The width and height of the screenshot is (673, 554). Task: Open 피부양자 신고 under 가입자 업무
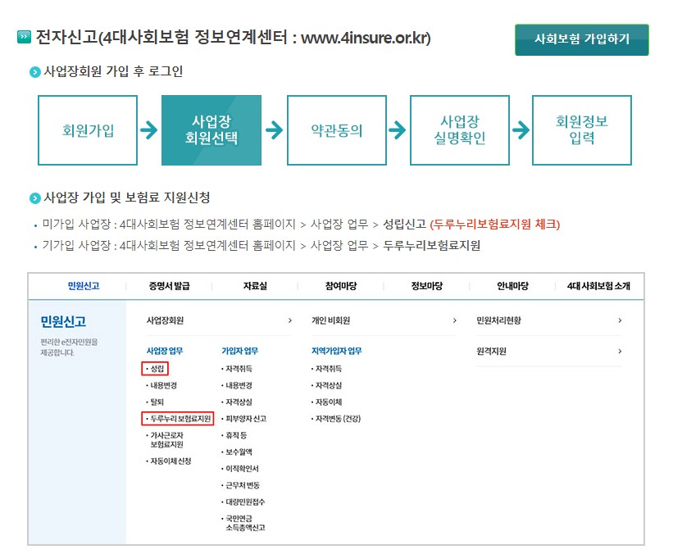tap(245, 419)
